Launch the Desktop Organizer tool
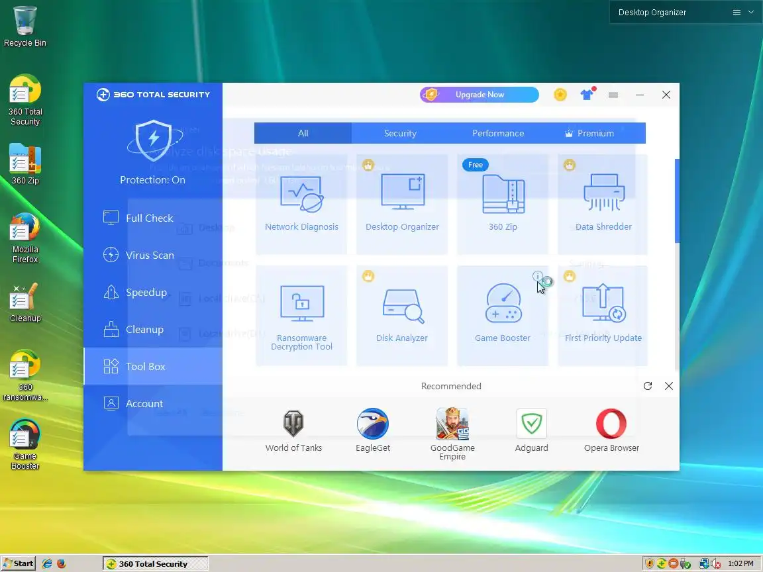Image resolution: width=763 pixels, height=572 pixels. click(402, 205)
